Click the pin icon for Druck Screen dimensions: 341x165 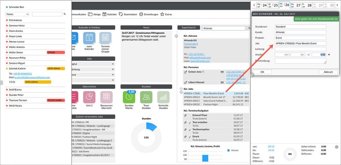click(185, 136)
